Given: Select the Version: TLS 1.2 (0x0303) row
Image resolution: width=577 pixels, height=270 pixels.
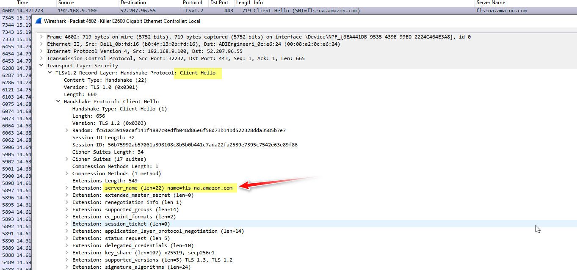Looking at the screenshot, I should (109, 123).
